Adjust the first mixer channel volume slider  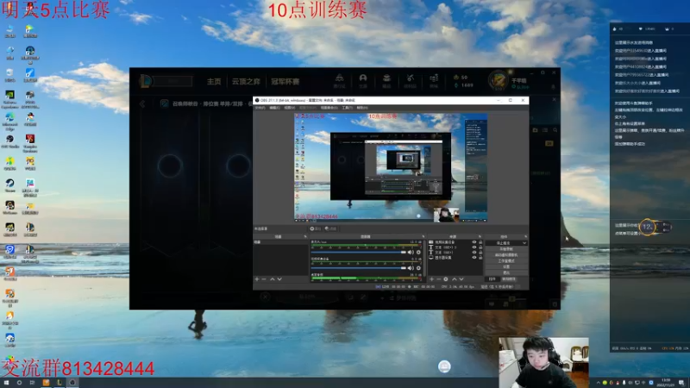point(359,252)
